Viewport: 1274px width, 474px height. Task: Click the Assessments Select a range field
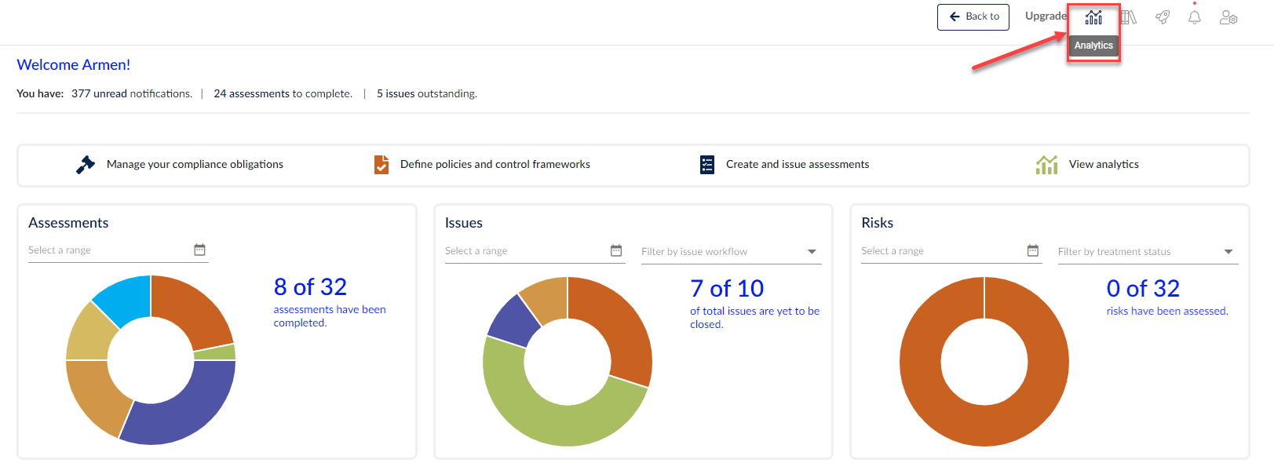click(x=108, y=250)
